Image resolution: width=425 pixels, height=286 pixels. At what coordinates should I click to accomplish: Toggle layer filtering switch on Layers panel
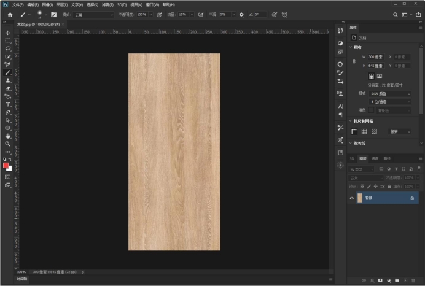coord(419,168)
